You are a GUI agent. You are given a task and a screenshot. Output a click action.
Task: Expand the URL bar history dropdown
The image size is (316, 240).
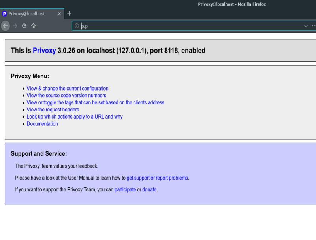[x=306, y=26]
